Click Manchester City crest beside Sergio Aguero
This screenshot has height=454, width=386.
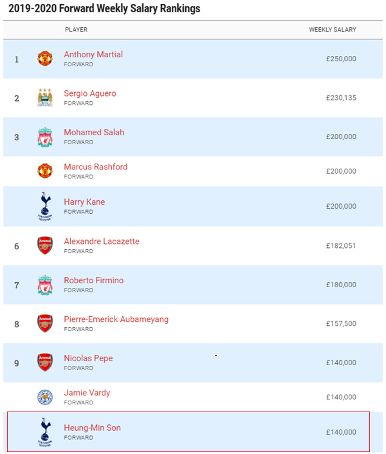(45, 98)
